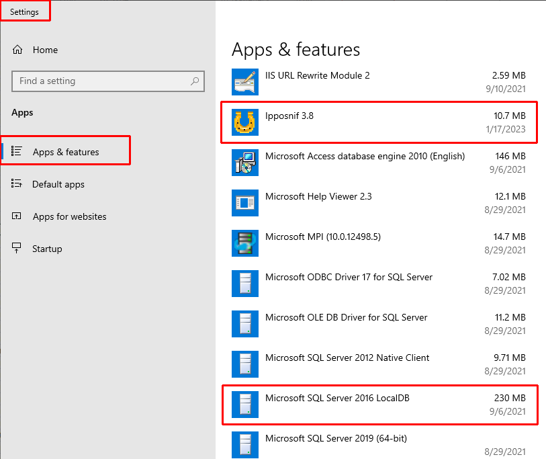Select the Ipposnif 3.8 app entry

[x=379, y=122]
